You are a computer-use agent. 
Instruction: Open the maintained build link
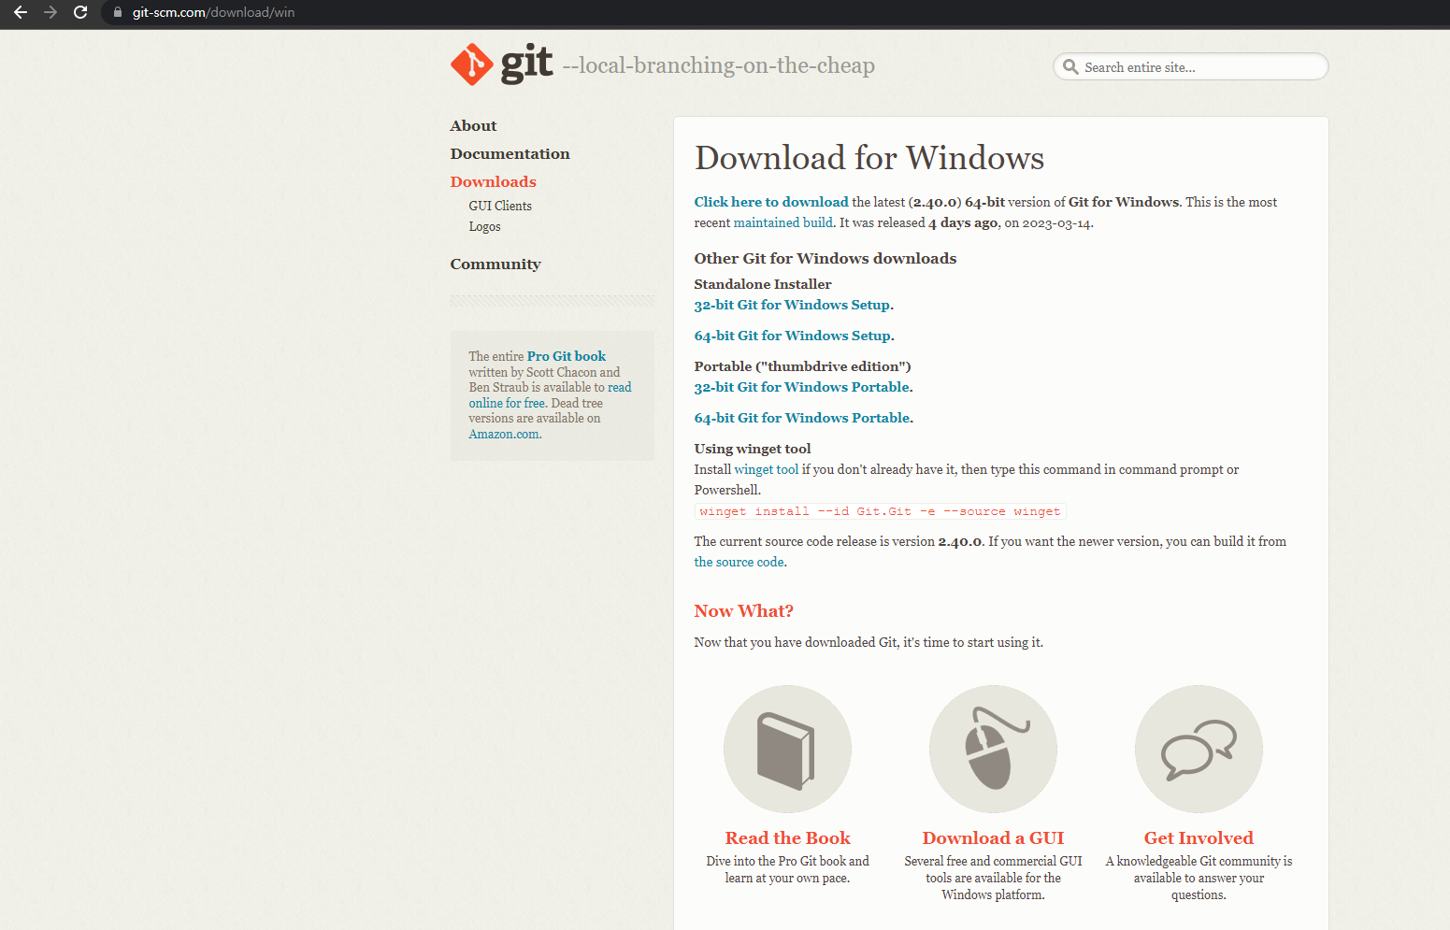pyautogui.click(x=782, y=222)
